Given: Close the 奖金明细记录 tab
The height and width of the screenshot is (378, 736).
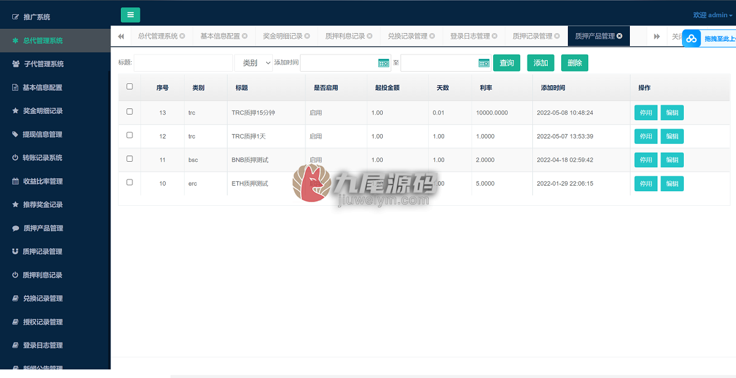Looking at the screenshot, I should click(307, 36).
